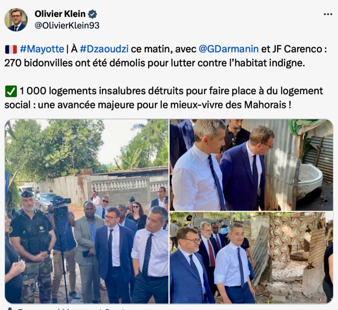
Task: Open the bottom-right photo of men walking
Action: (x=252, y=258)
